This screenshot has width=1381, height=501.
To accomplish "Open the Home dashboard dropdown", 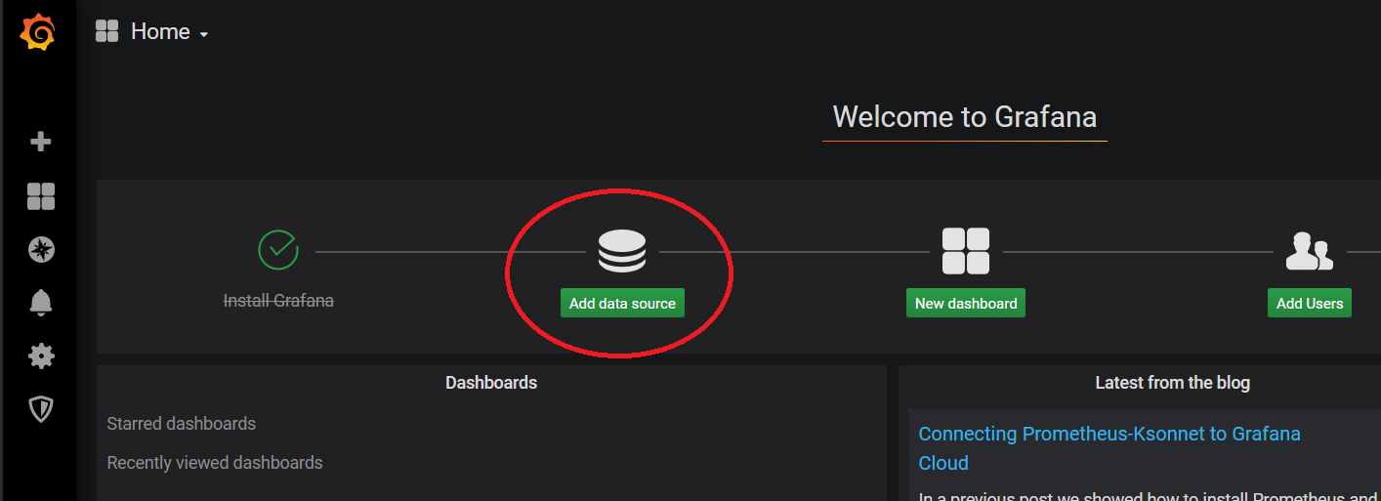I will (x=170, y=31).
